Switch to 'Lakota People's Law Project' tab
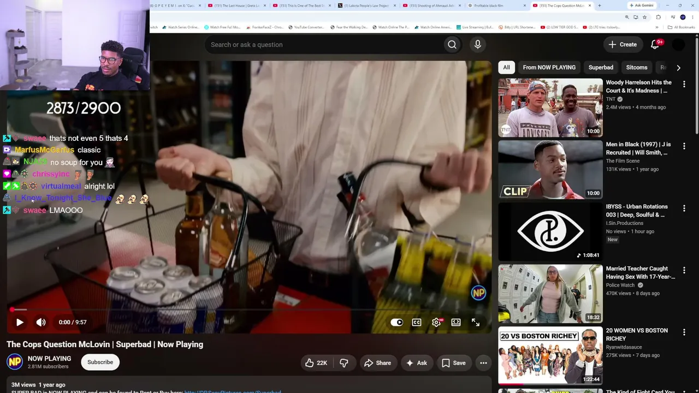The height and width of the screenshot is (393, 699). click(x=367, y=5)
